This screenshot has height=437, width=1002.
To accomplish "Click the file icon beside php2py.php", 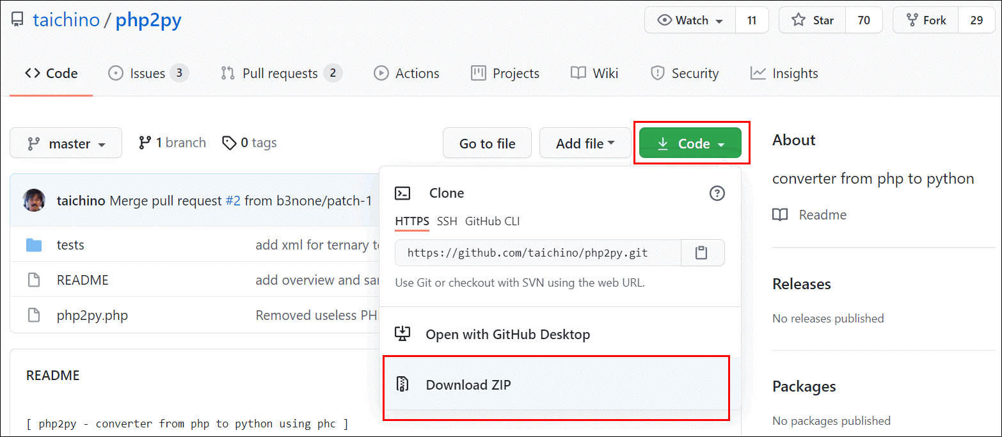I will pos(34,315).
